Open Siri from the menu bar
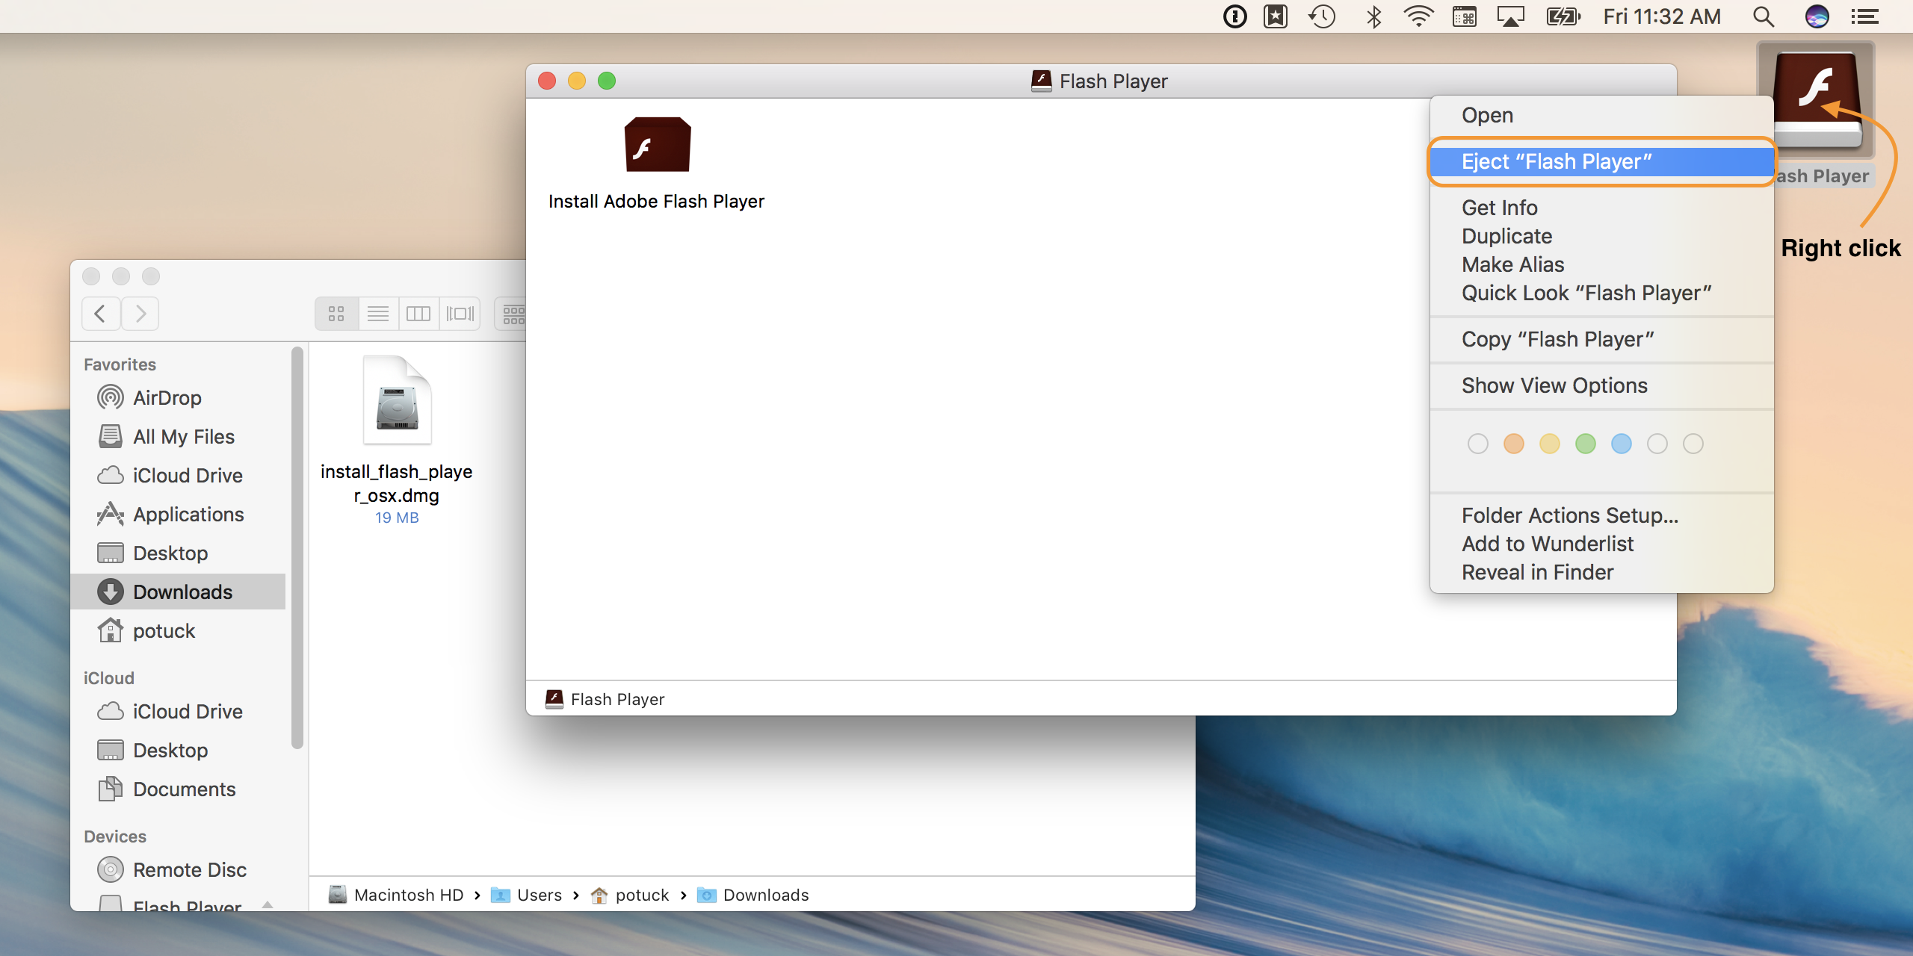 coord(1817,16)
